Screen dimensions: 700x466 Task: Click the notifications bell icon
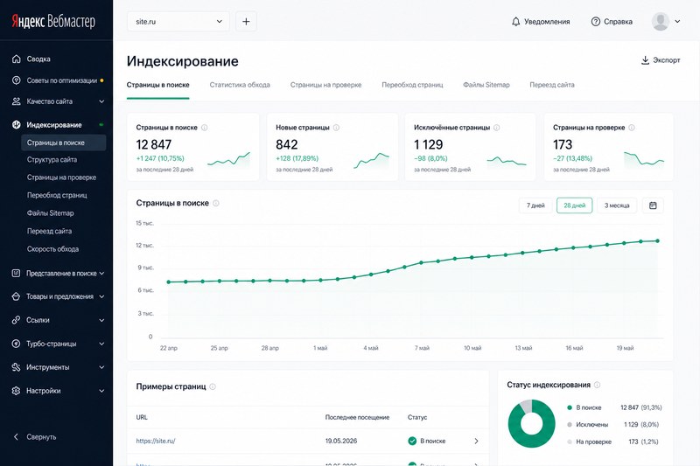tap(515, 21)
